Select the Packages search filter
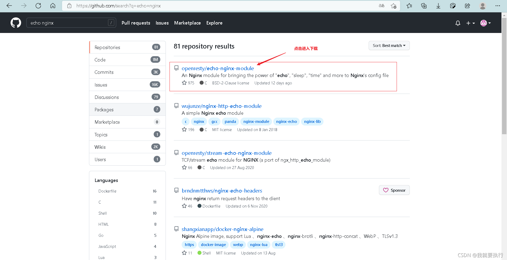This screenshot has width=507, height=260. [128, 109]
